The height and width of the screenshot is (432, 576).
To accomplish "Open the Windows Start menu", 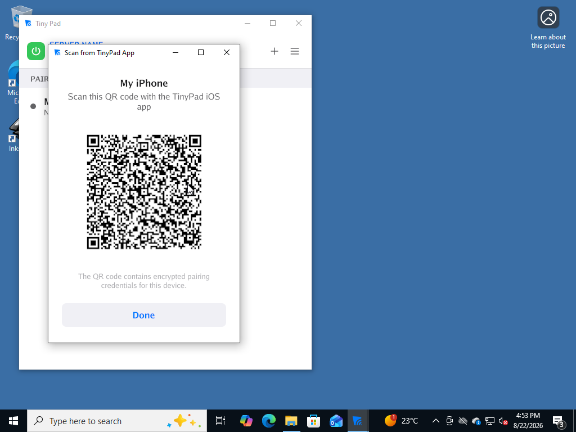I will [x=13, y=421].
